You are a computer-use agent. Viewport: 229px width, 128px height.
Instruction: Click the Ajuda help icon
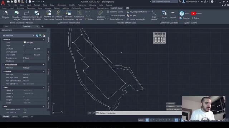[x=182, y=14]
